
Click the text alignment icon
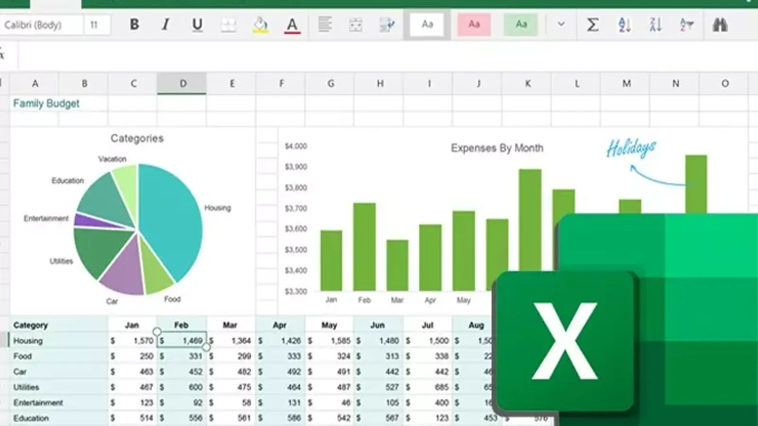(325, 24)
